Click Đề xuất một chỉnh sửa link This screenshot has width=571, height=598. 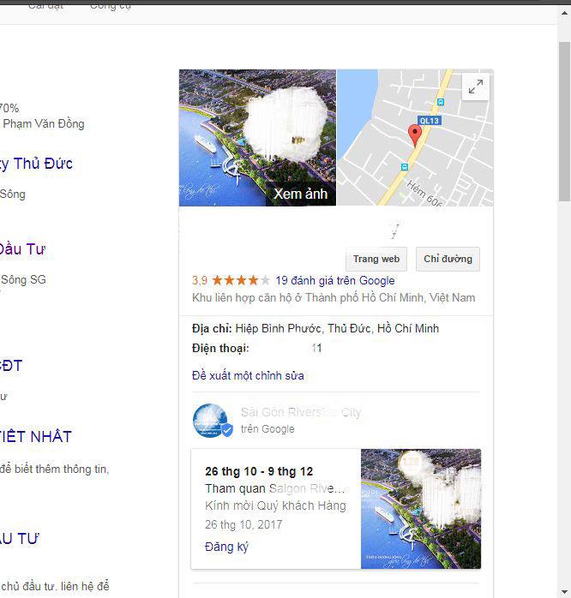[x=248, y=375]
